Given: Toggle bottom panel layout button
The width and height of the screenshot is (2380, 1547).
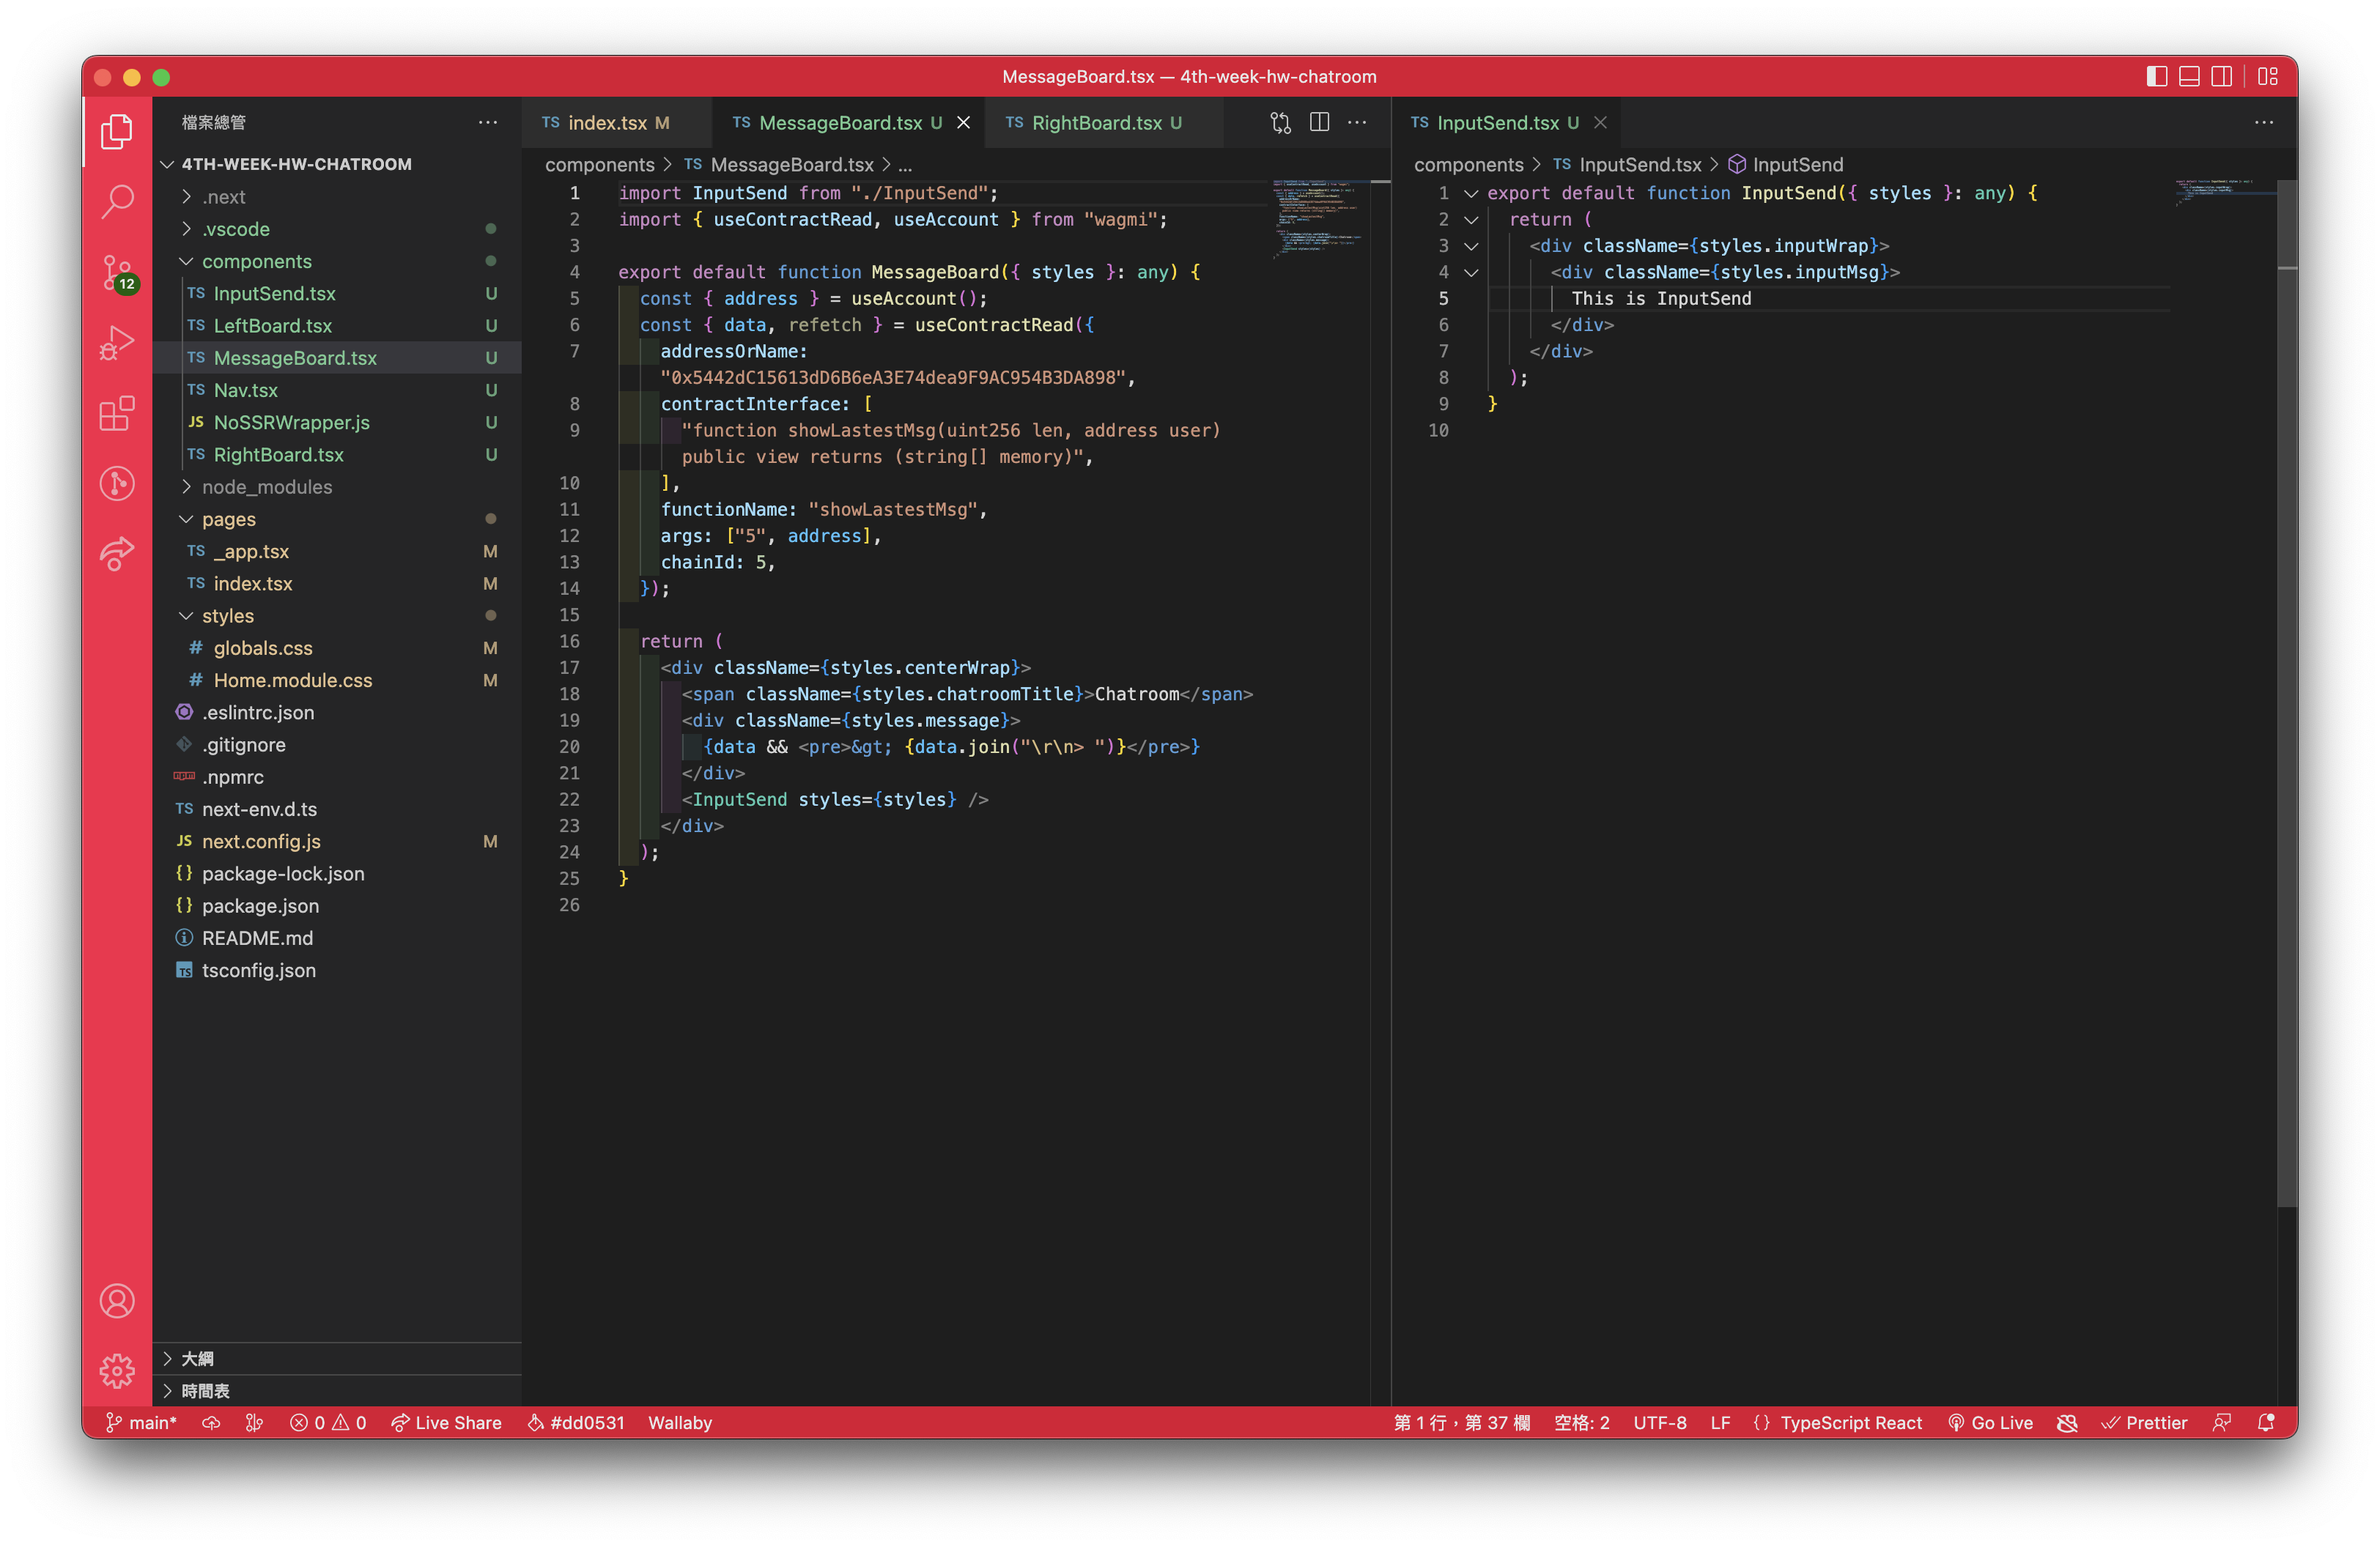Looking at the screenshot, I should coord(2189,77).
